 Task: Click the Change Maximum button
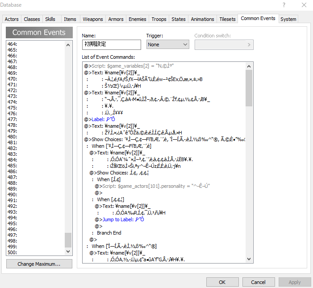[x=39, y=264]
